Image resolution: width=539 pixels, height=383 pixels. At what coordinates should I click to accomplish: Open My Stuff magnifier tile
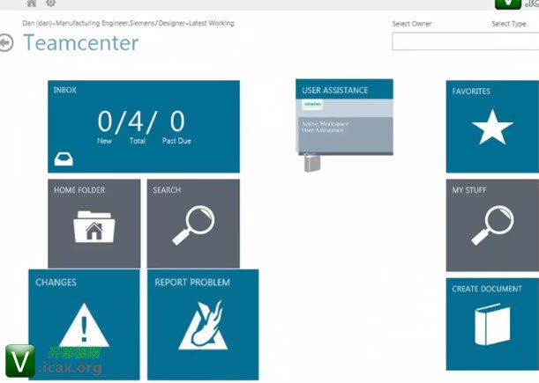492,225
